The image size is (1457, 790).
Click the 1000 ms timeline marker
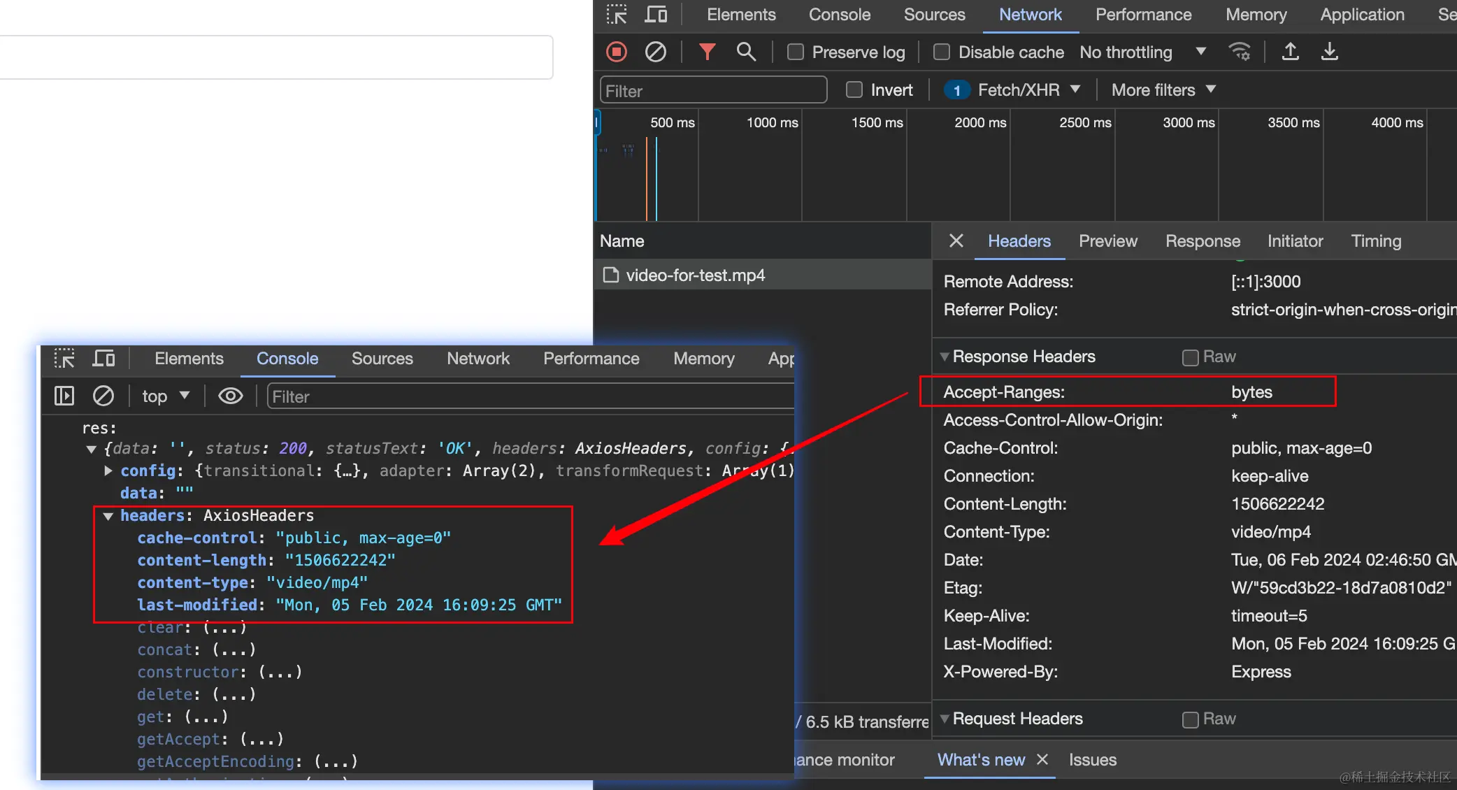click(x=772, y=122)
